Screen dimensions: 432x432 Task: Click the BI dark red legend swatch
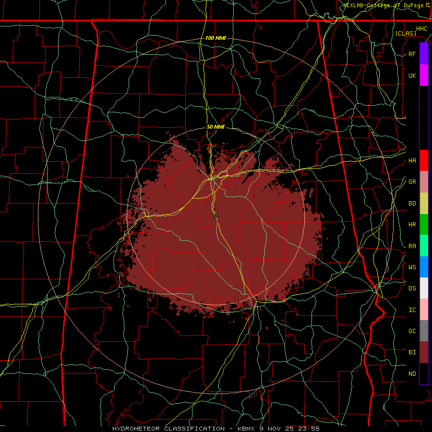coord(424,352)
